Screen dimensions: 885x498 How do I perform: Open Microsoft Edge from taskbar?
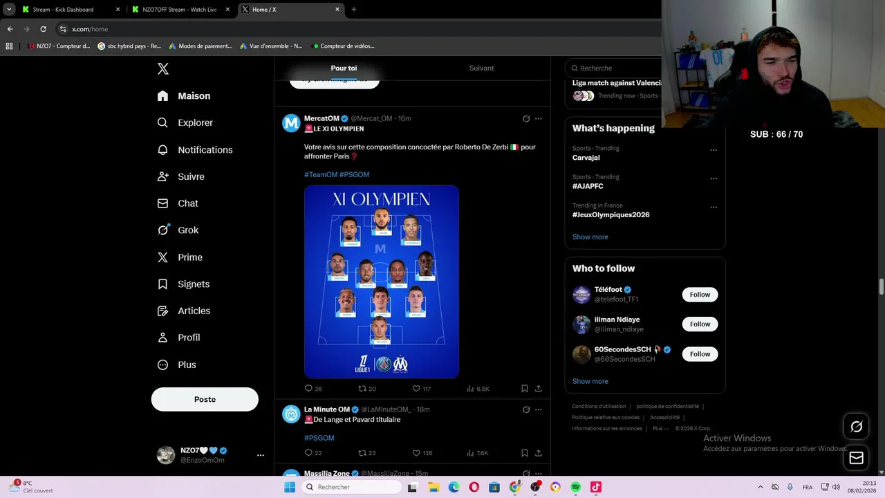coord(454,487)
